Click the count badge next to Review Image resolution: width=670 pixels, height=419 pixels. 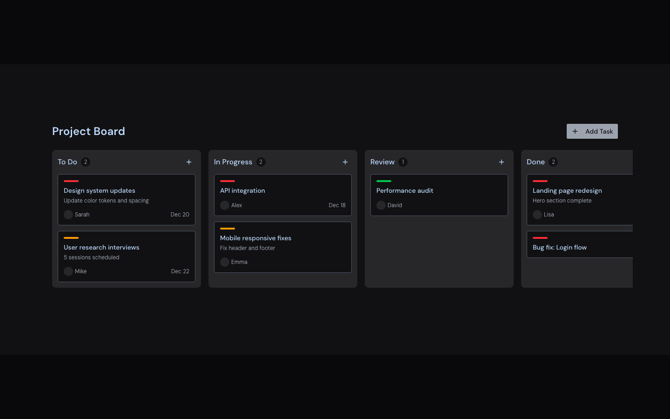(x=403, y=162)
